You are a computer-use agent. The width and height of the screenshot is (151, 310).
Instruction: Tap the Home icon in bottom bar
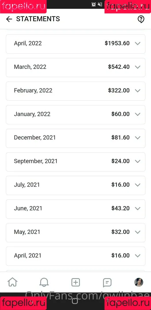coord(12,282)
